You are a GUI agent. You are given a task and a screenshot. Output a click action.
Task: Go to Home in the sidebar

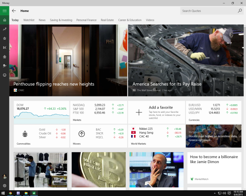coord(5,20)
